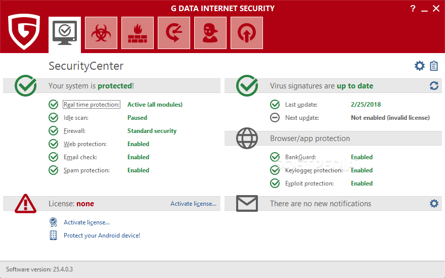The width and height of the screenshot is (445, 278).
Task: Minimize the G DATA window
Action: tap(425, 10)
